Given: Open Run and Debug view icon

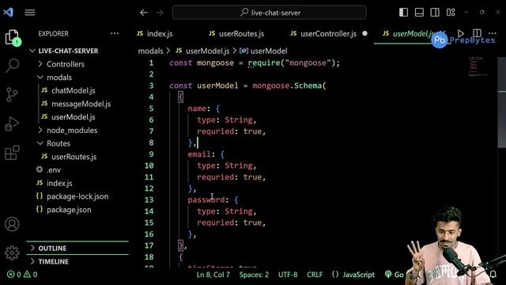Looking at the screenshot, I should [x=13, y=123].
